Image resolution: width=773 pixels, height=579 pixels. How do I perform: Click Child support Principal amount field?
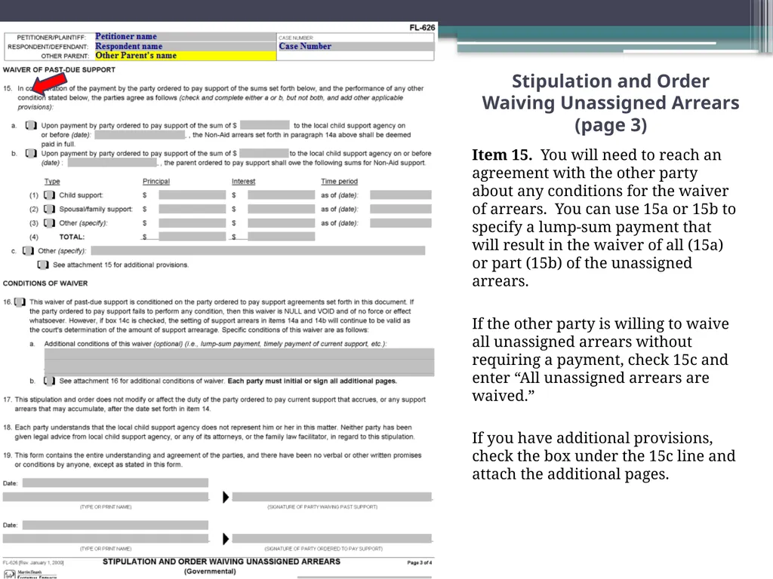point(192,195)
